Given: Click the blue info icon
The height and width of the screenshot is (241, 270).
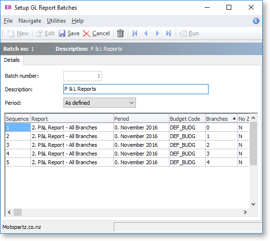Looking at the screenshot, I should click(x=256, y=21).
